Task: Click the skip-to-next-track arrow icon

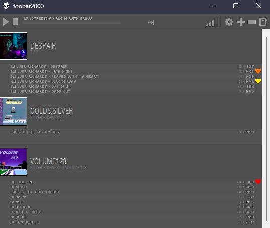Action: [151, 23]
